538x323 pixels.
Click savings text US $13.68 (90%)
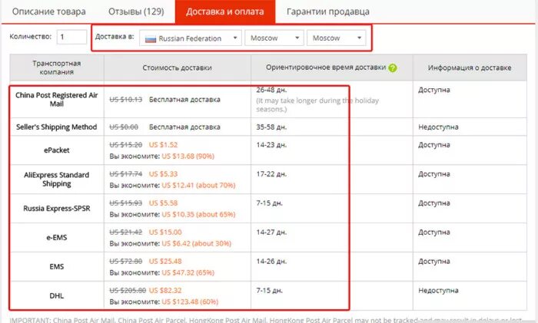point(188,157)
